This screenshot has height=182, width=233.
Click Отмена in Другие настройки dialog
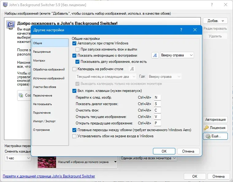[x=188, y=151]
